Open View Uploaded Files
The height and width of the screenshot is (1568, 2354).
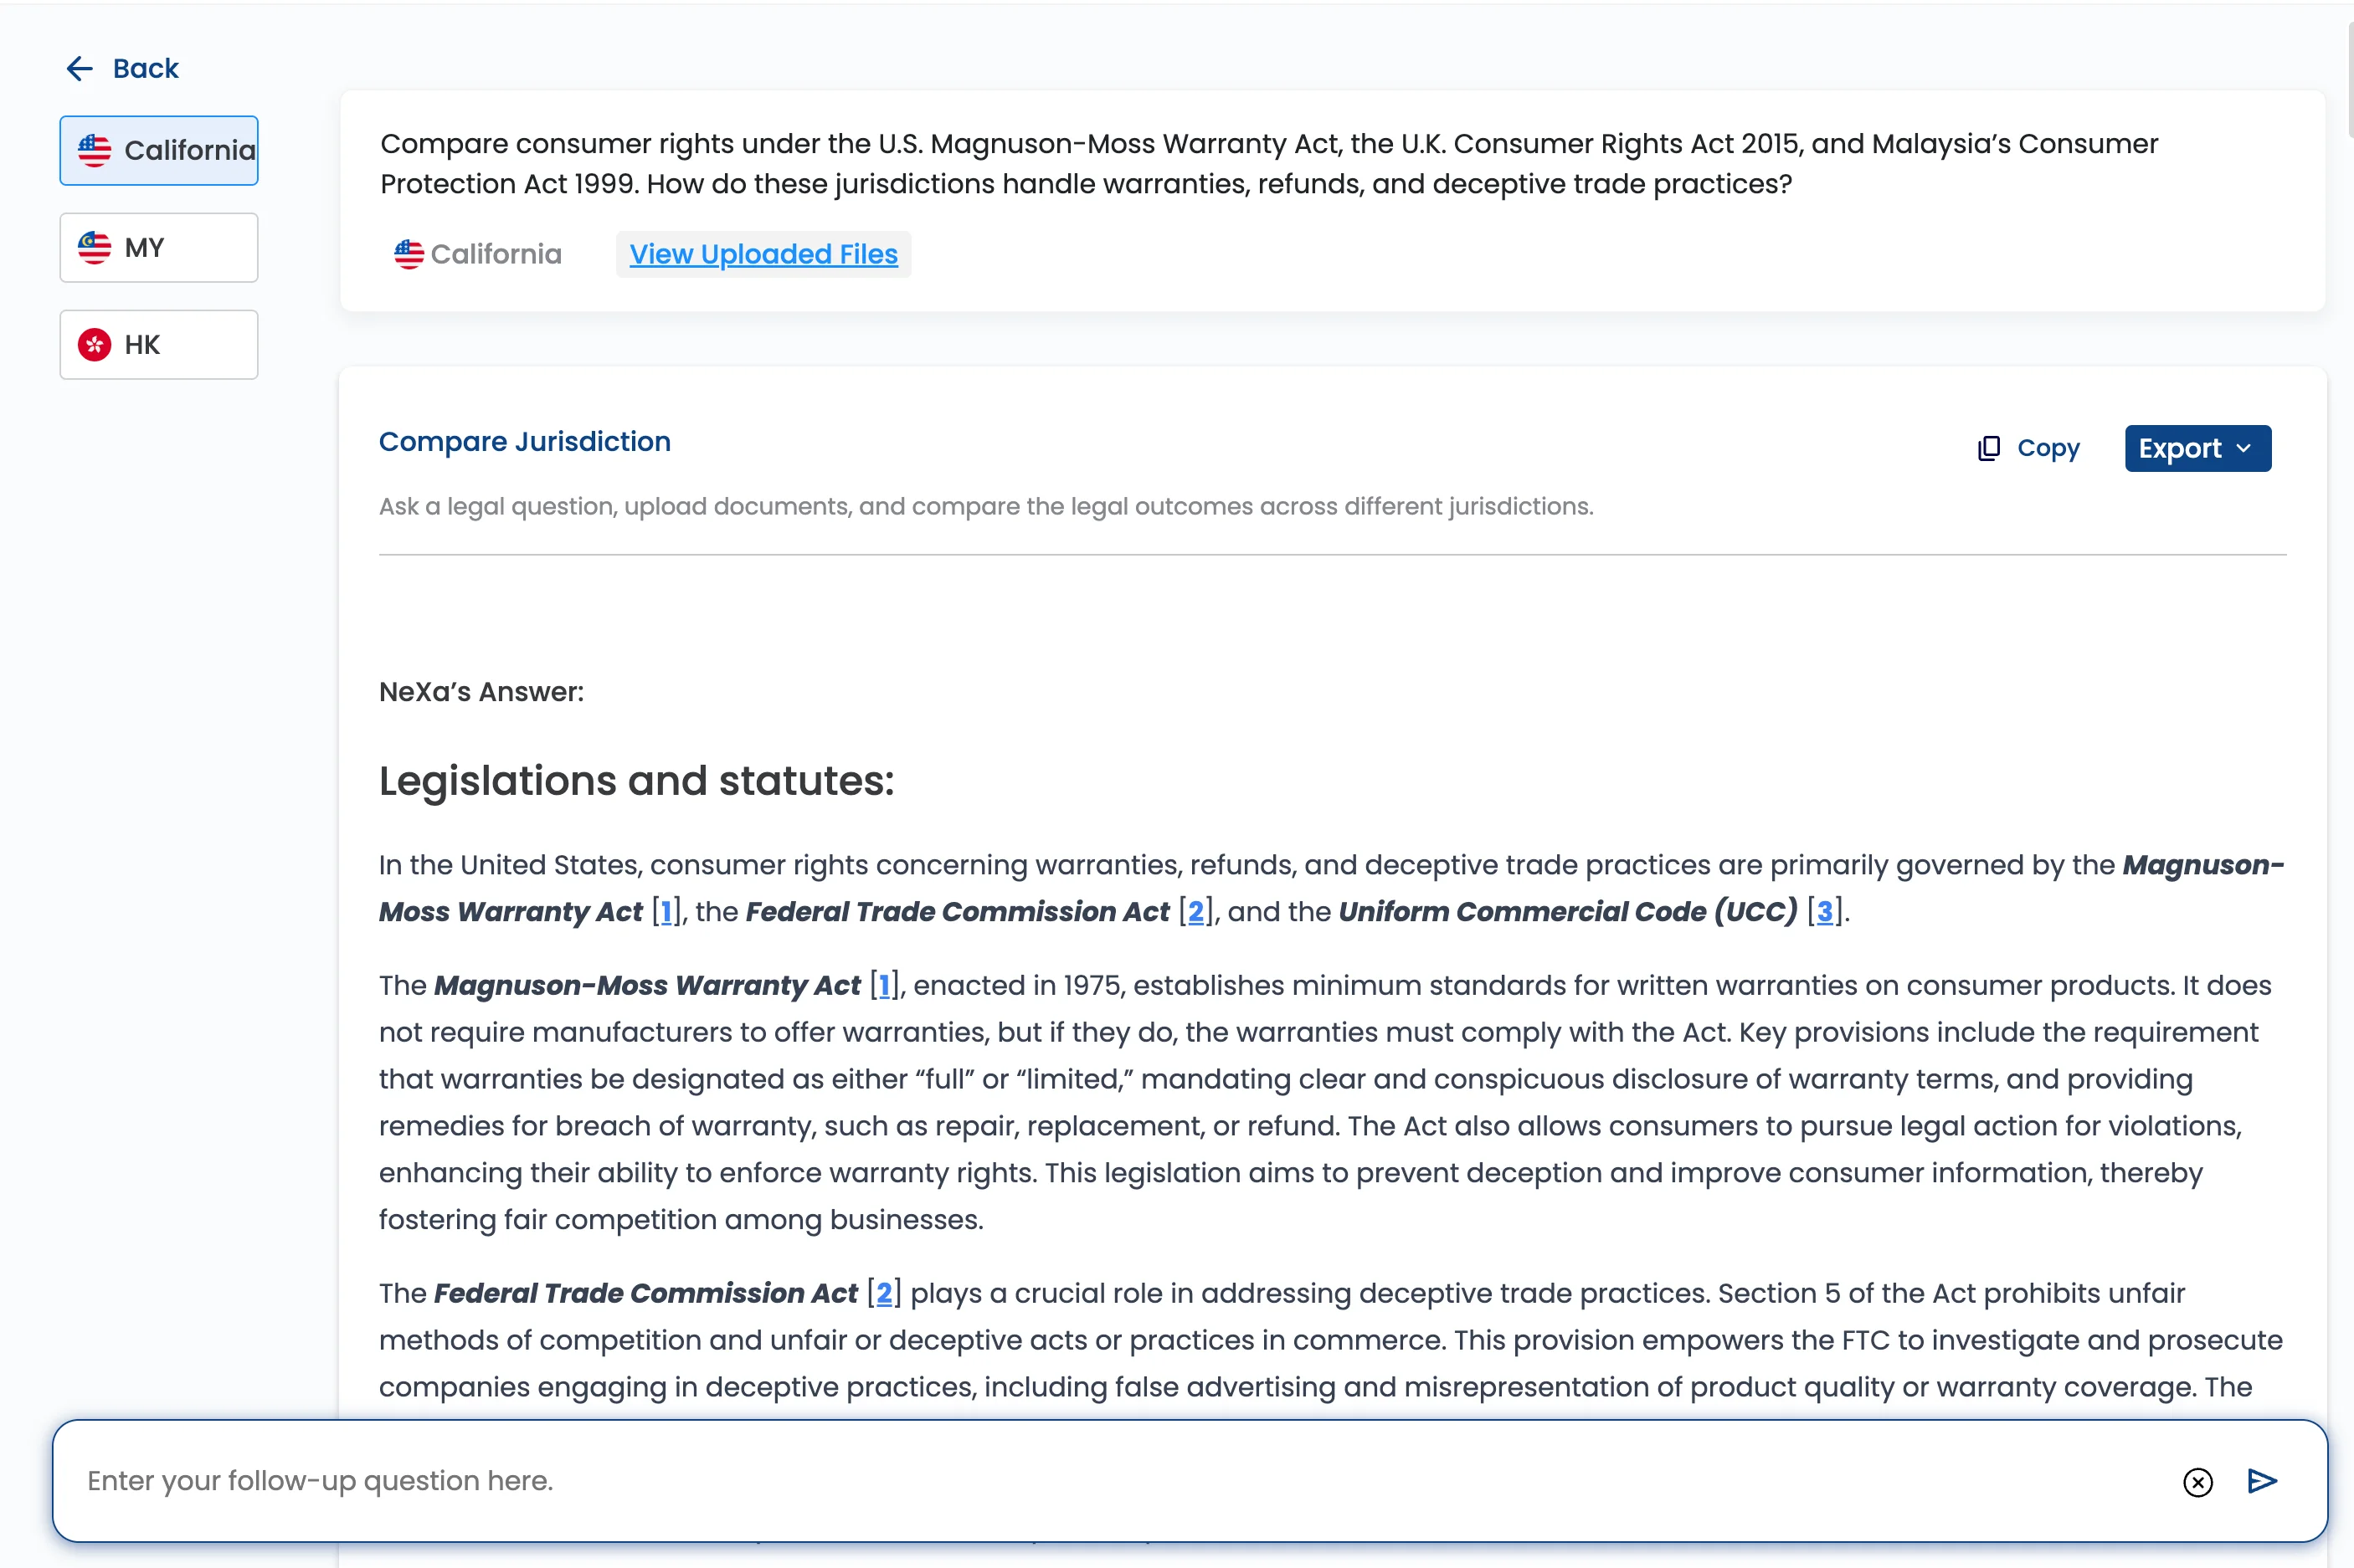(763, 254)
